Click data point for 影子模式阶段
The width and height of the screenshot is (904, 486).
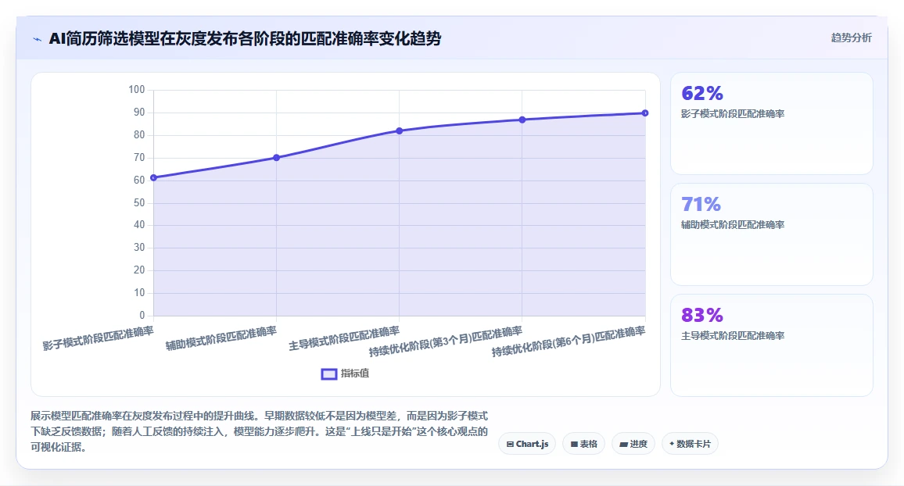click(x=153, y=178)
